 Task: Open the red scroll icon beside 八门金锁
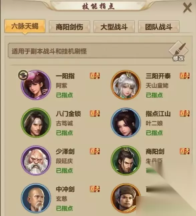coord(95,114)
